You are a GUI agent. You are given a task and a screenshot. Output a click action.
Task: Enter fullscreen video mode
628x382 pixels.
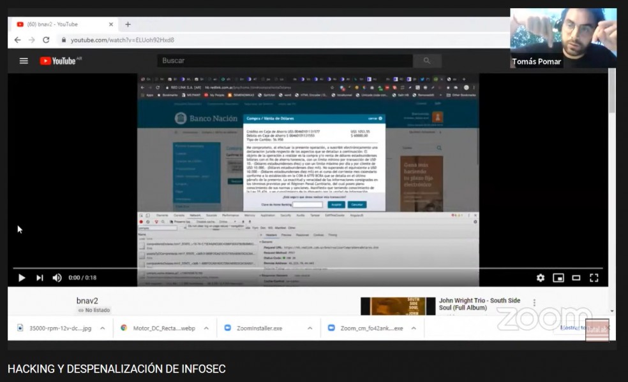click(594, 278)
